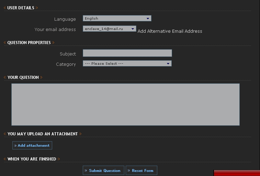Viewport: 260px width, 176px height.
Task: Click inside the Your Question text area
Action: pos(125,104)
